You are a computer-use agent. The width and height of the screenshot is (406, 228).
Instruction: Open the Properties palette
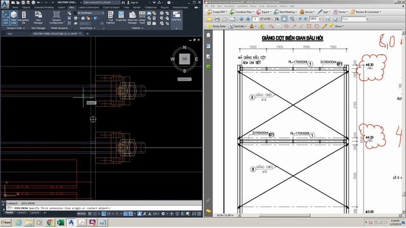pyautogui.click(x=121, y=16)
